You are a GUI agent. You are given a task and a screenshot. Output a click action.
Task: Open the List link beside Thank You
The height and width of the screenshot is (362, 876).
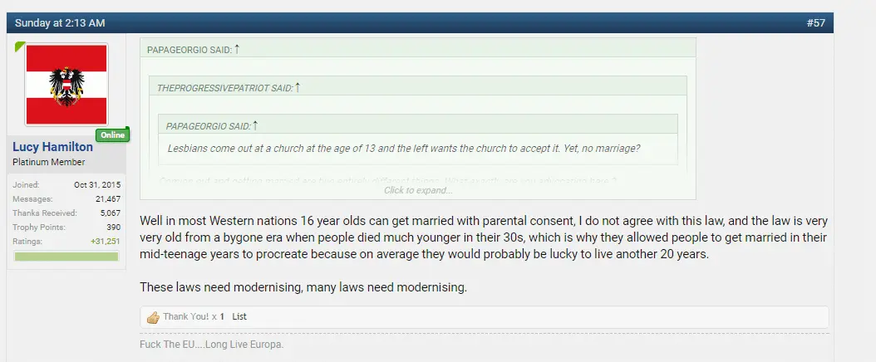239,316
